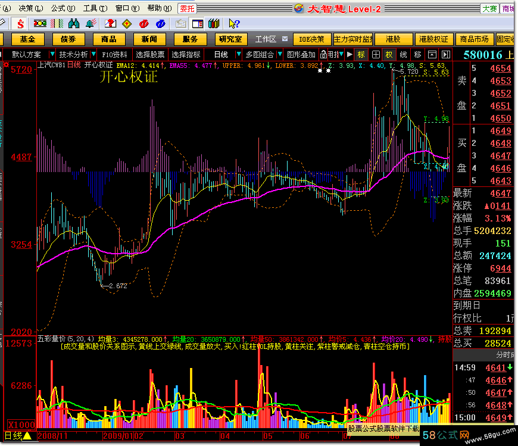Click the crosshair grid box icon
The height and width of the screenshot is (446, 518).
[376, 54]
